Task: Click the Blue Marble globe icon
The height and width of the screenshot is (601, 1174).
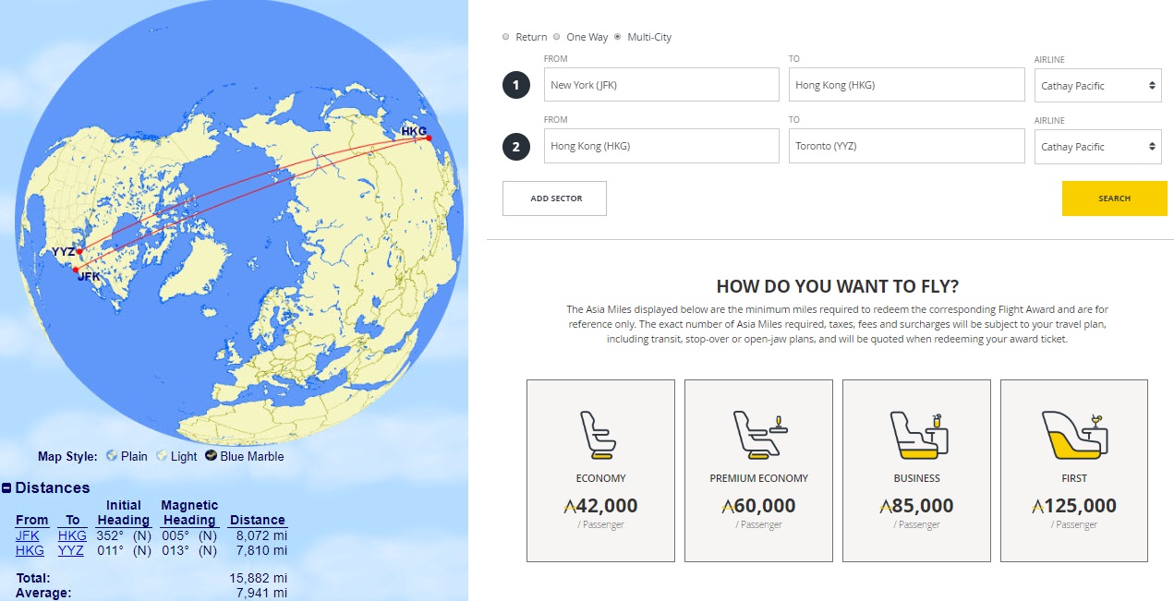Action: click(211, 456)
